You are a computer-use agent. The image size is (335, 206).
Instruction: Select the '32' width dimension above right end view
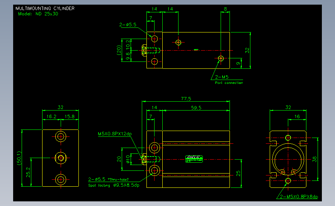(288, 107)
